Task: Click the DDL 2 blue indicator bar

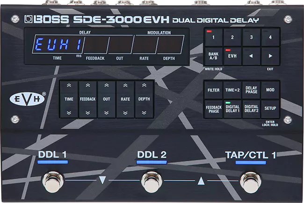Action: pyautogui.click(x=152, y=162)
